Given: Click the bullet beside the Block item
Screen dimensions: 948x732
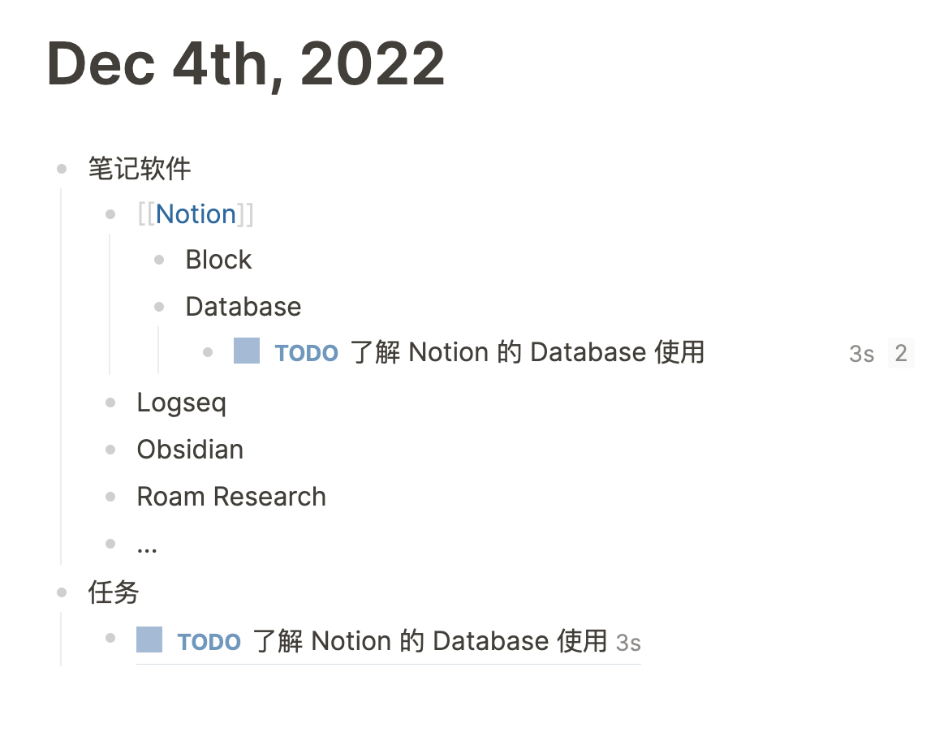Looking at the screenshot, I should [x=159, y=260].
